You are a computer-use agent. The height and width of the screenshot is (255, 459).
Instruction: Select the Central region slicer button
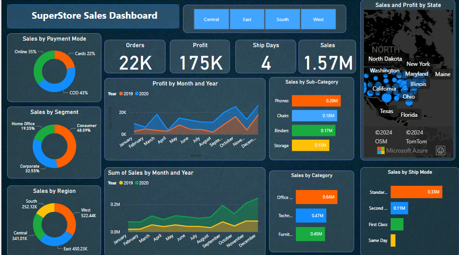(211, 20)
